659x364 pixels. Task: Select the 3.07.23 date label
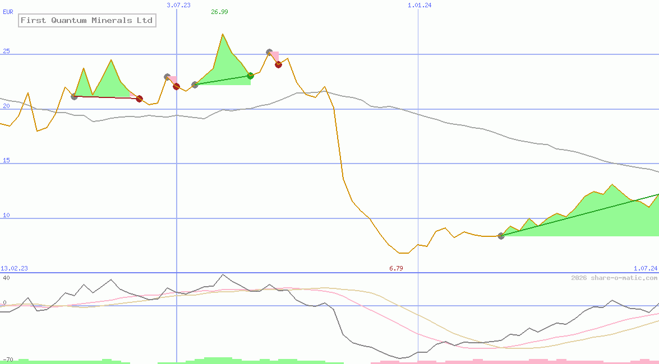pyautogui.click(x=179, y=5)
